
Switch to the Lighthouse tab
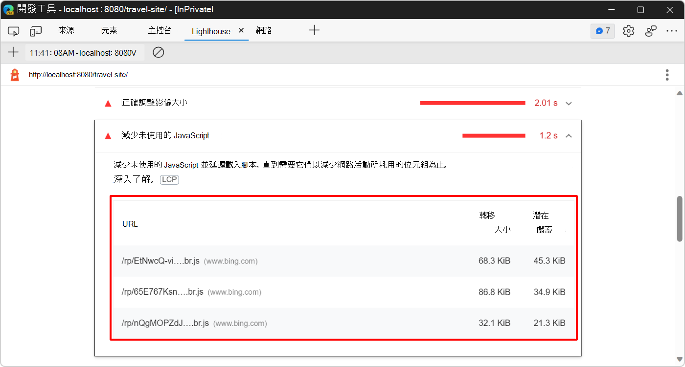210,30
